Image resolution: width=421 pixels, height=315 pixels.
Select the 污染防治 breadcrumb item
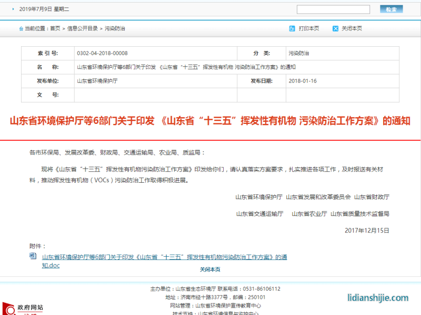(114, 28)
